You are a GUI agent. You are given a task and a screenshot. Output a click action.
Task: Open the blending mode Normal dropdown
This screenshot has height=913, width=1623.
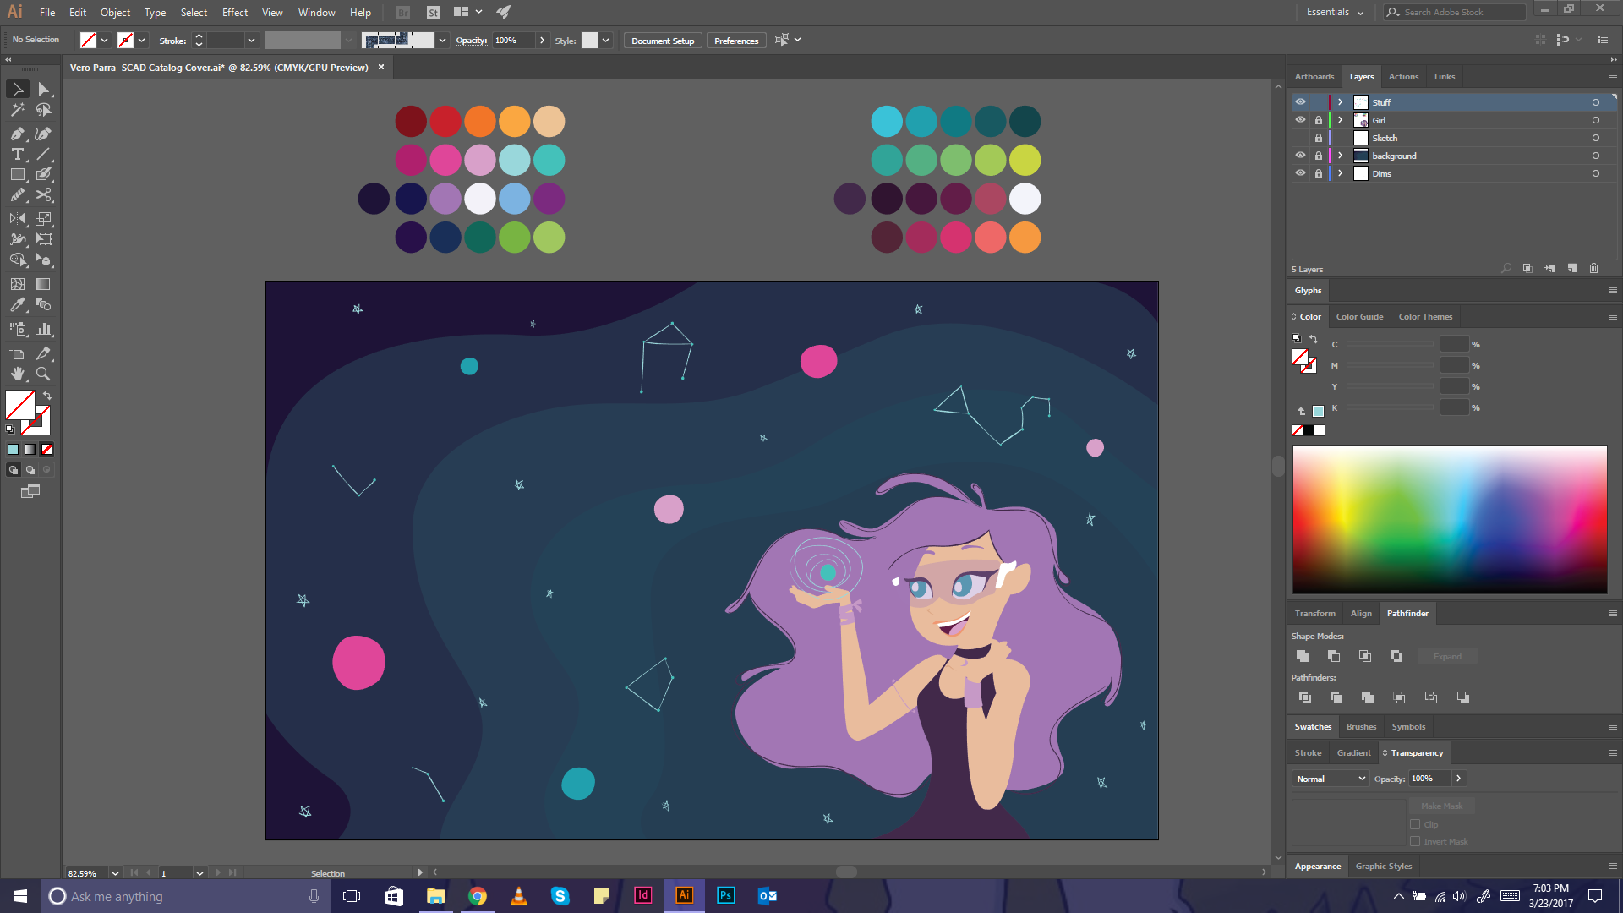point(1331,779)
